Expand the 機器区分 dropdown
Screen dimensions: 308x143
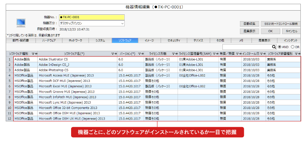(x=122, y=23)
